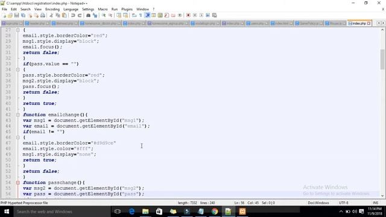Open XAMPP from the taskbar
The height and width of the screenshot is (217, 386).
[x=242, y=212]
